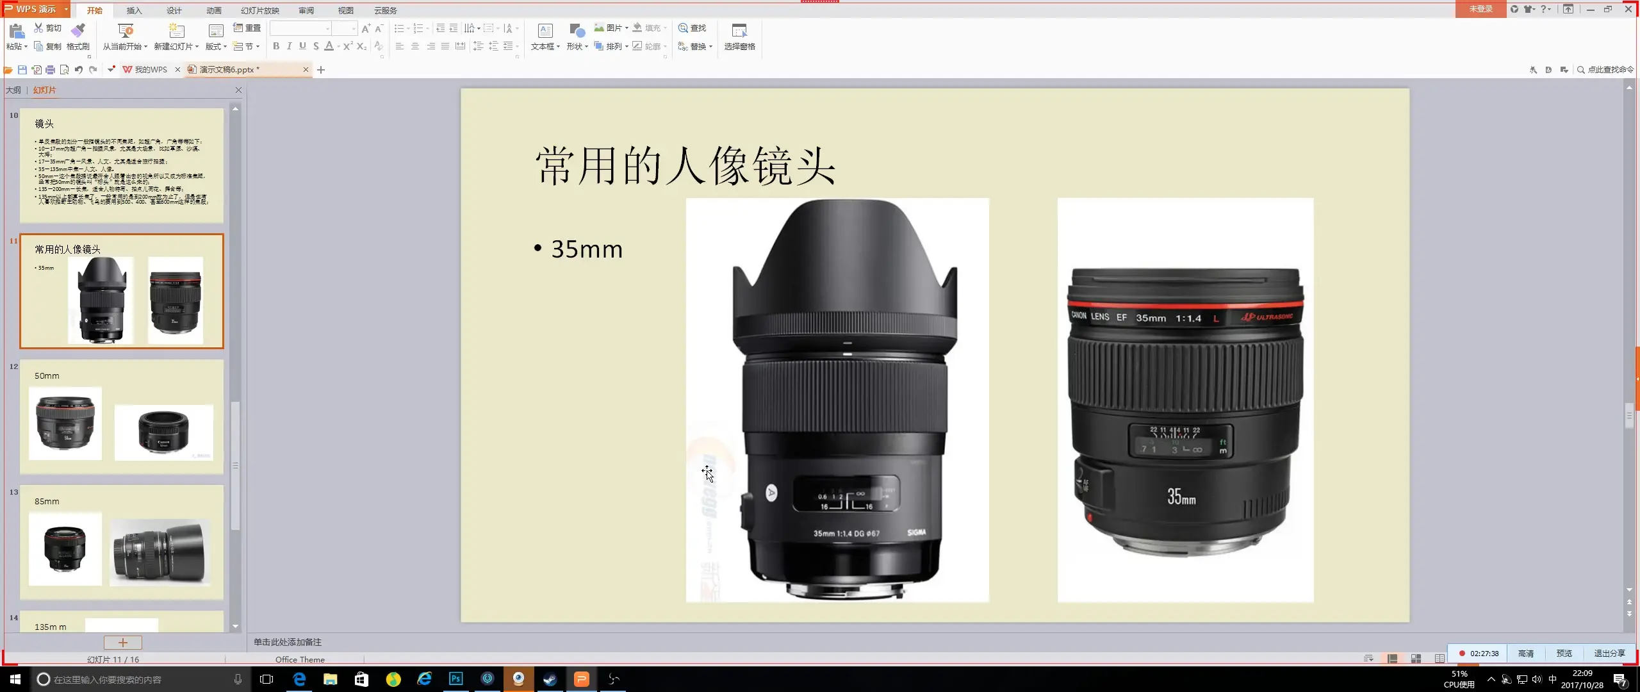
Task: Switch to the Outline (大纲) panel tab
Action: pyautogui.click(x=13, y=90)
